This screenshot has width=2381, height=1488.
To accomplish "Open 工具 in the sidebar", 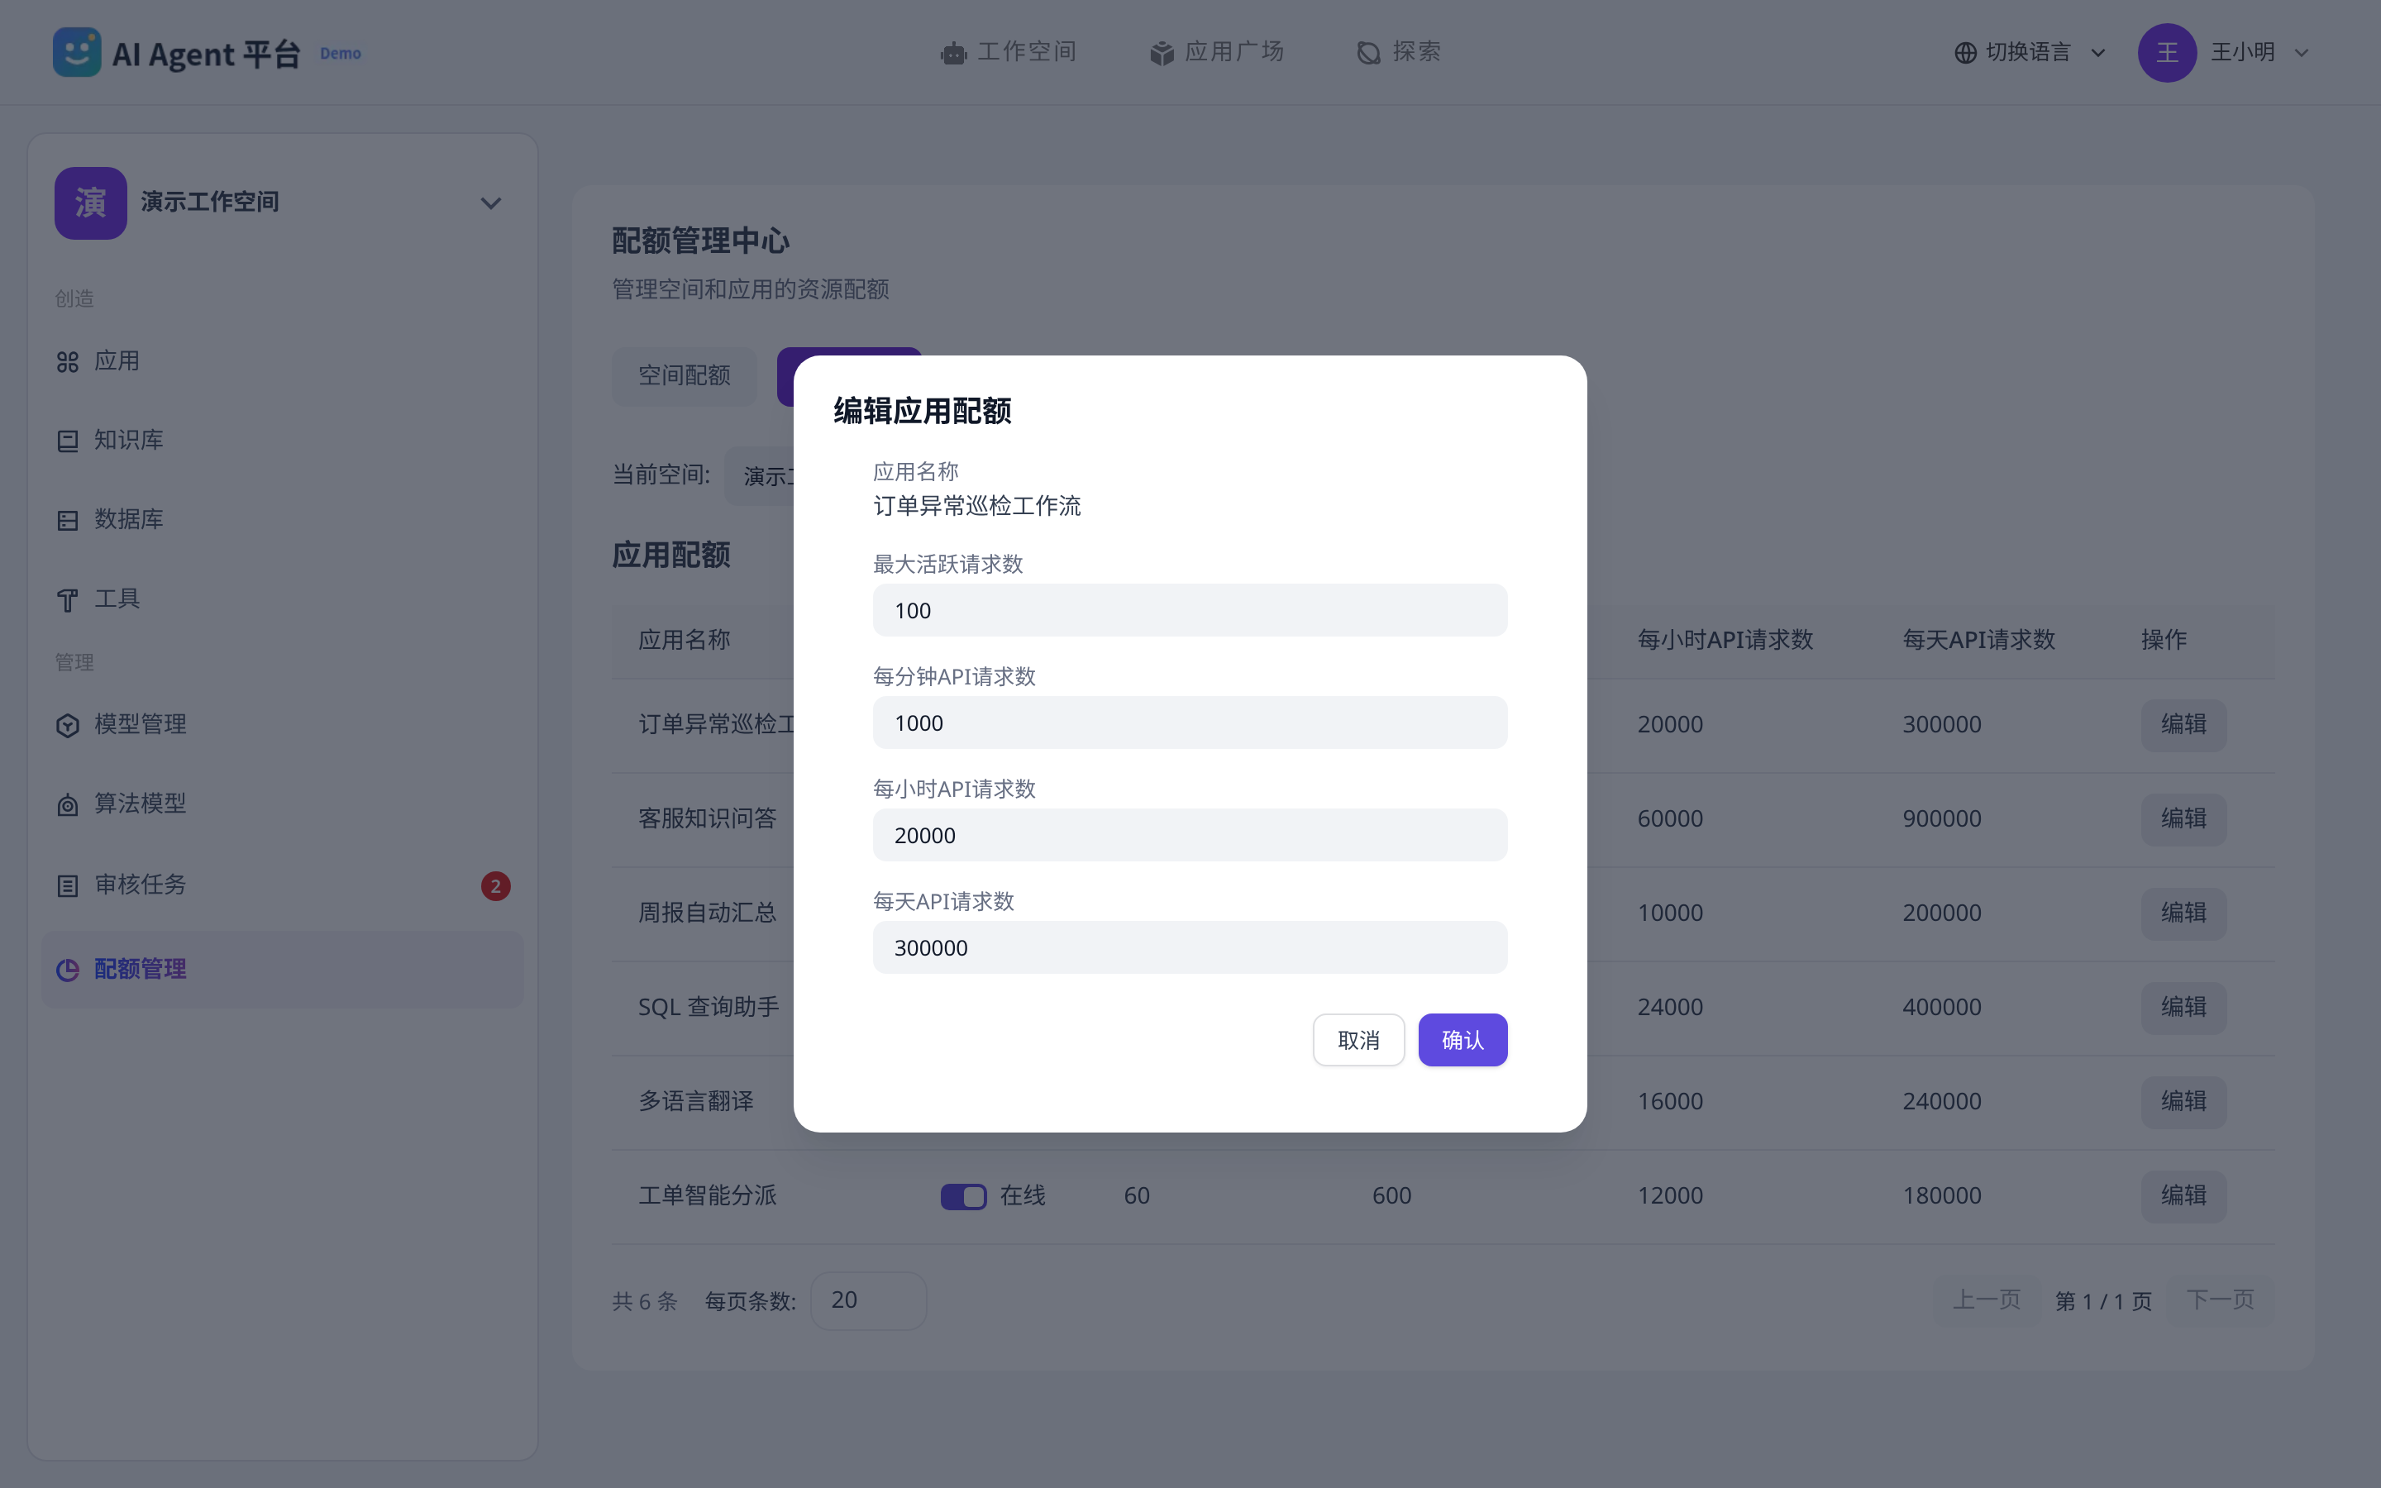I will (283, 599).
